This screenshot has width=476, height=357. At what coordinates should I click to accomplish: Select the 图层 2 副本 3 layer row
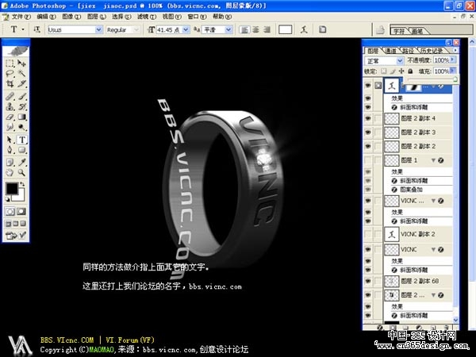[x=418, y=132]
